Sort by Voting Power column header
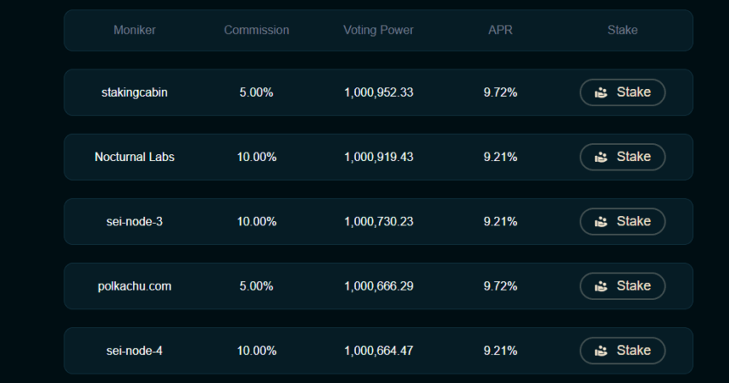 point(378,30)
